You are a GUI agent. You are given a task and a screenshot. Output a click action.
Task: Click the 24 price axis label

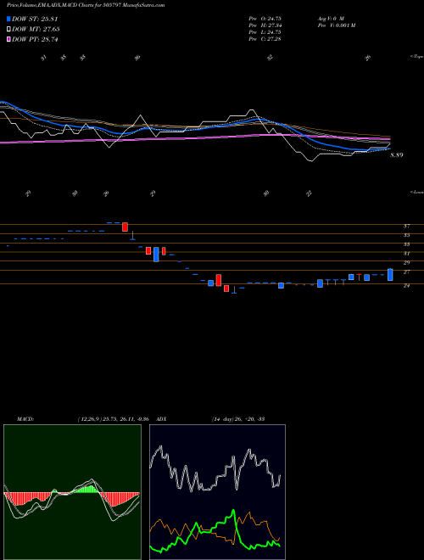[406, 286]
